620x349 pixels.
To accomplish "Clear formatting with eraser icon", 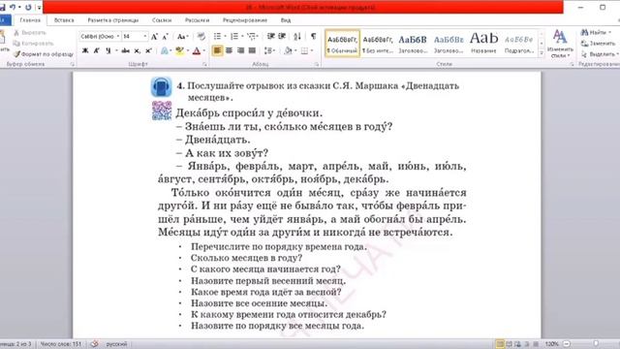I will [201, 37].
